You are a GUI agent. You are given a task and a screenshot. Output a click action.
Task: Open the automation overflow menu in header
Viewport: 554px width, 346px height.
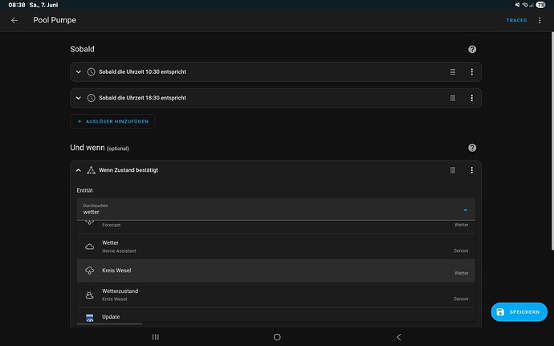[x=540, y=21]
